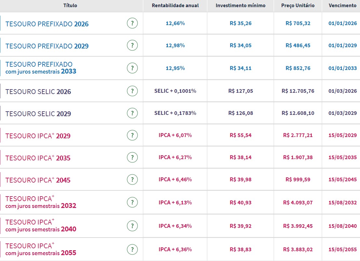Click question mark next to Tesouro IPCA+ 2035
The image size is (360, 261).
click(x=132, y=158)
